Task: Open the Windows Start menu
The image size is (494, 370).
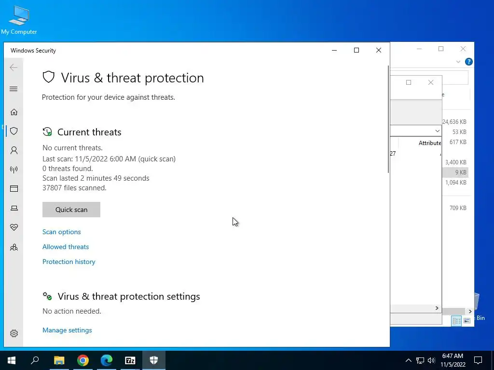Action: coord(12,360)
